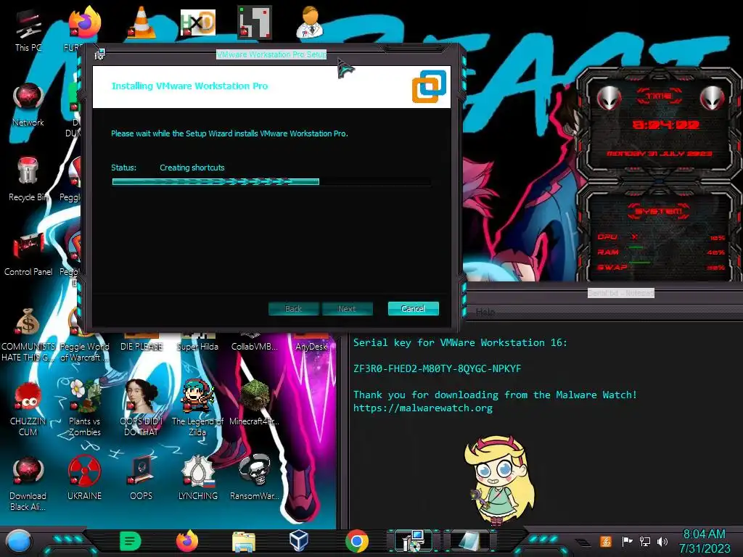Screen dimensions: 743x557
Task: Click the disabled Back button in setup
Action: click(x=293, y=309)
